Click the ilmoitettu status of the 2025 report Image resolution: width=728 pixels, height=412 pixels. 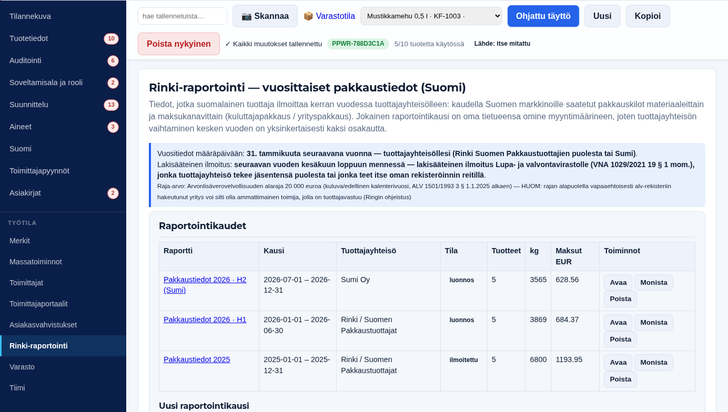464,360
